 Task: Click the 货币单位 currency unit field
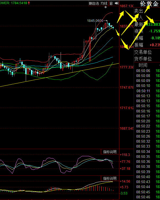click(147, 59)
